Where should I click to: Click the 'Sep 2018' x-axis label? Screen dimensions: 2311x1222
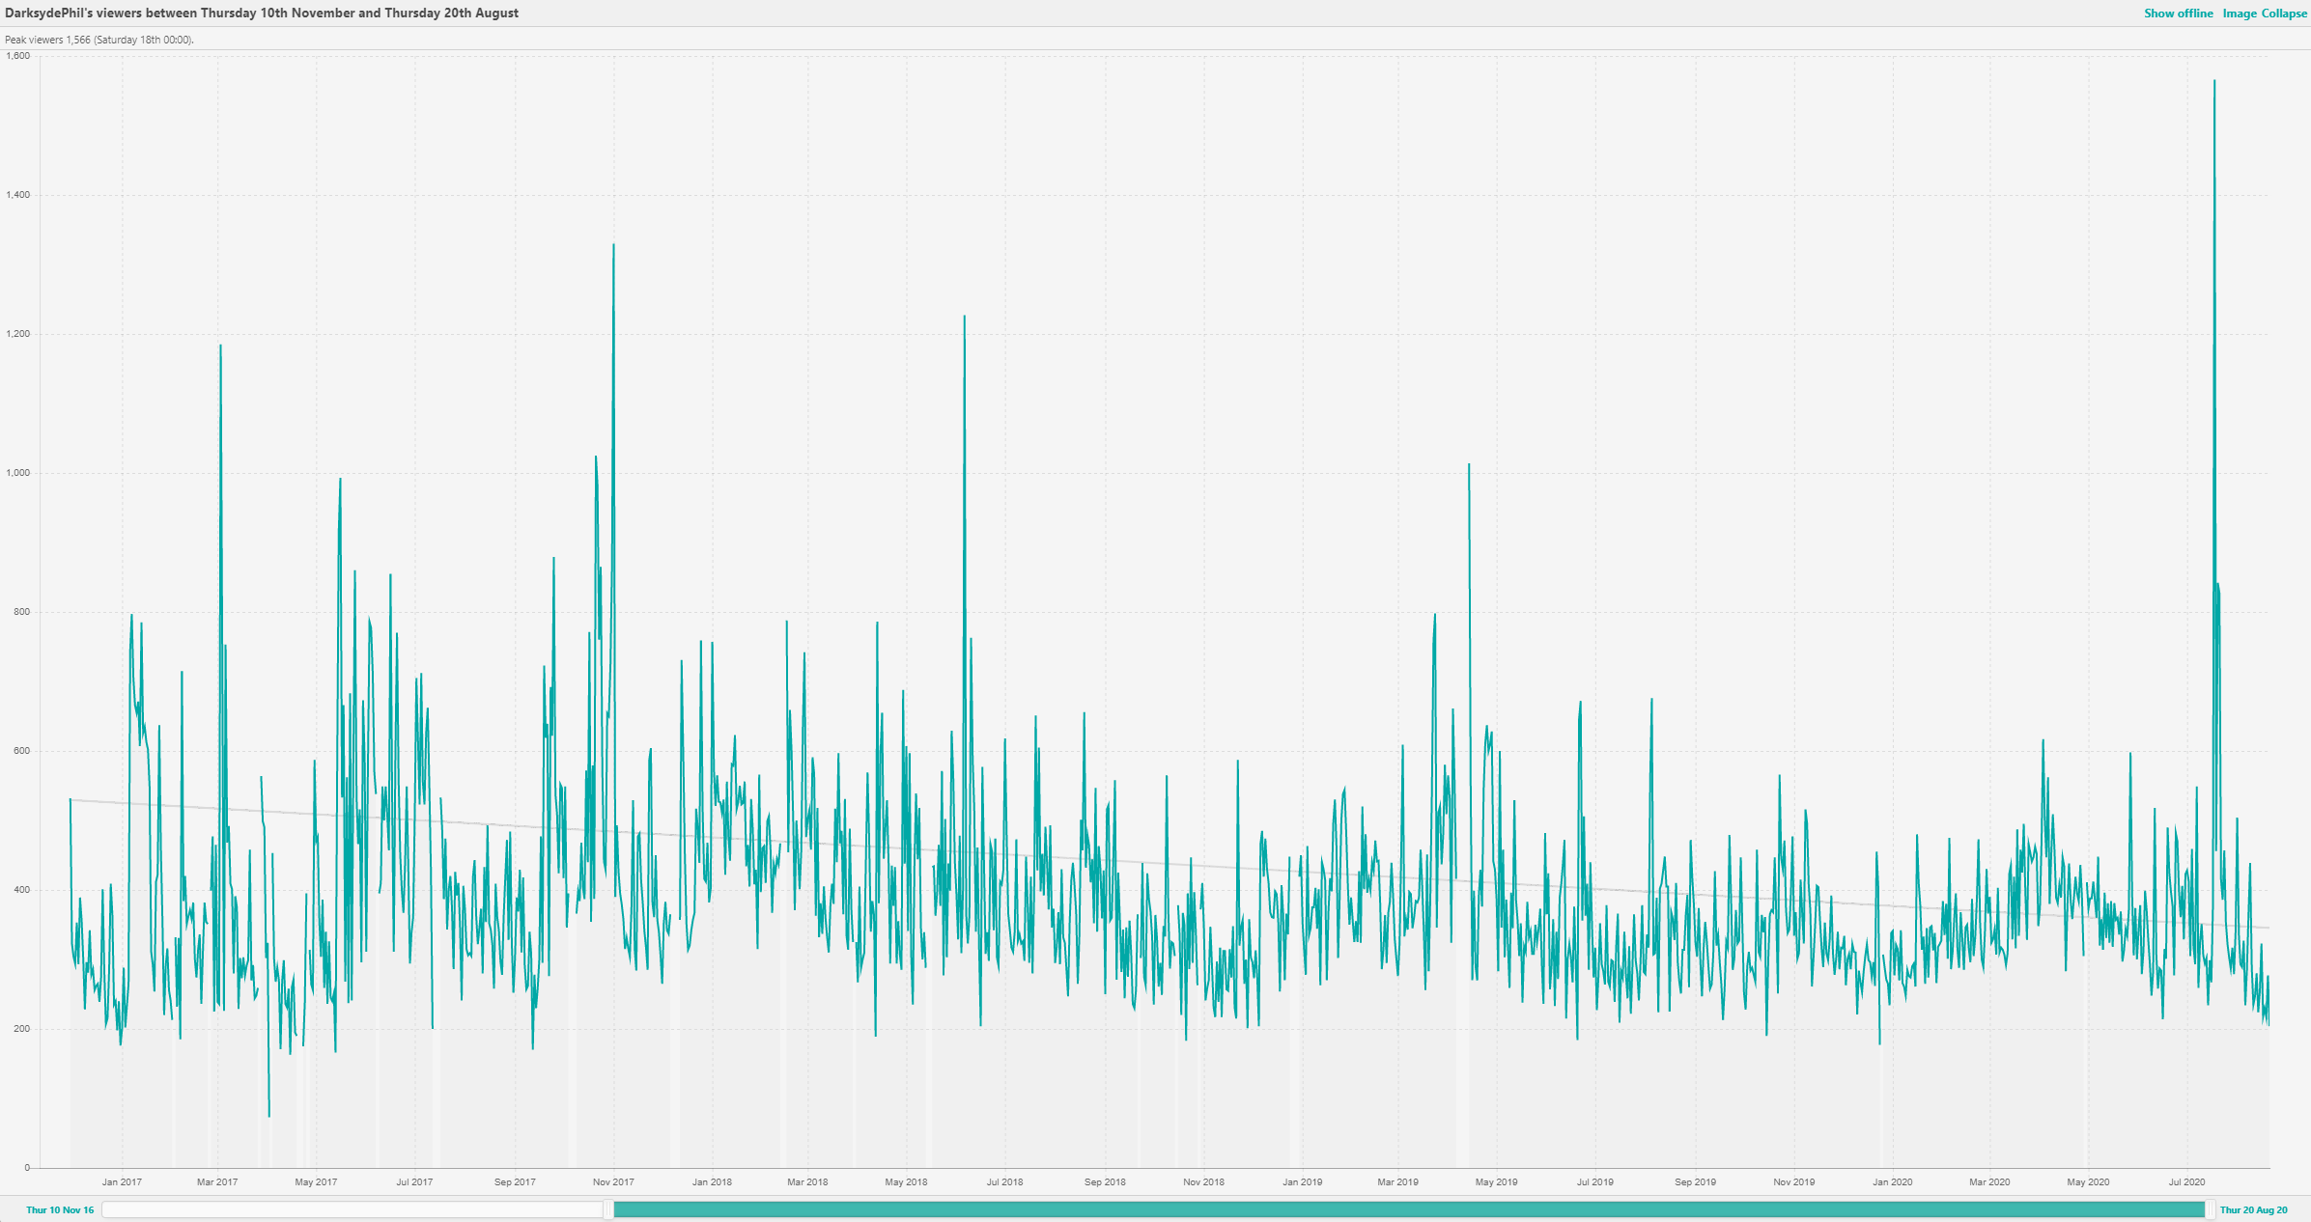[x=1105, y=1182]
